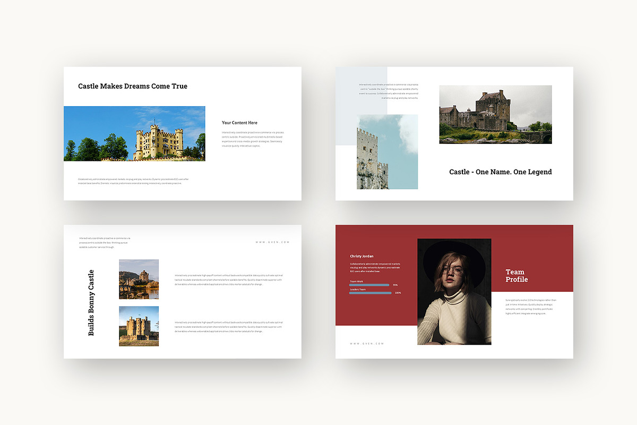Select the 'Christy Jordan' name

pos(361,257)
